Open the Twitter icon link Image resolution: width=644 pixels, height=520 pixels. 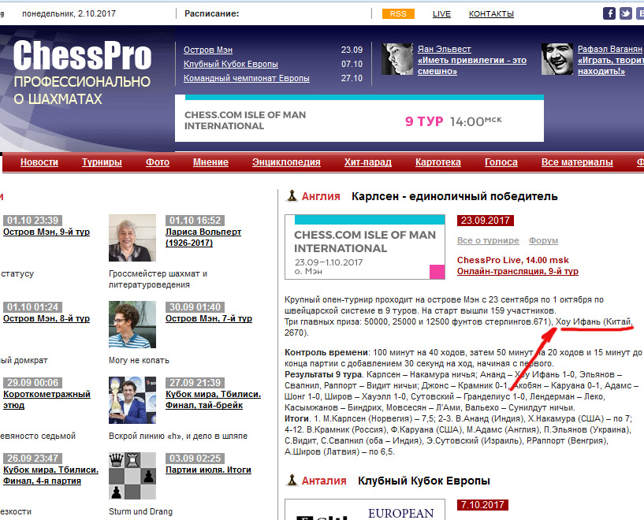[x=625, y=13]
